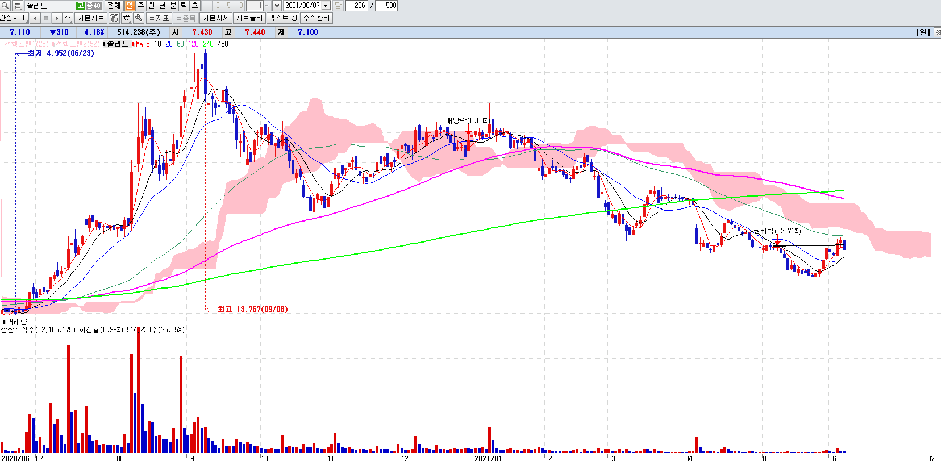Select the 1 interval preset

tap(207, 6)
